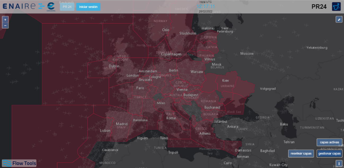
Task: Click the Flow Tools logo
Action: [x=19, y=163]
